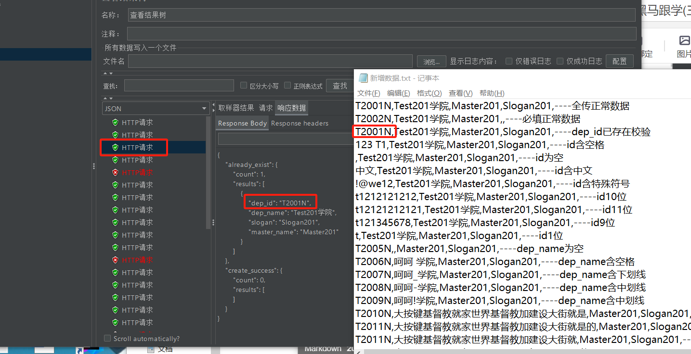
Task: Click the right-pointing splitter arrow beside 取样器结果
Action: 213,110
